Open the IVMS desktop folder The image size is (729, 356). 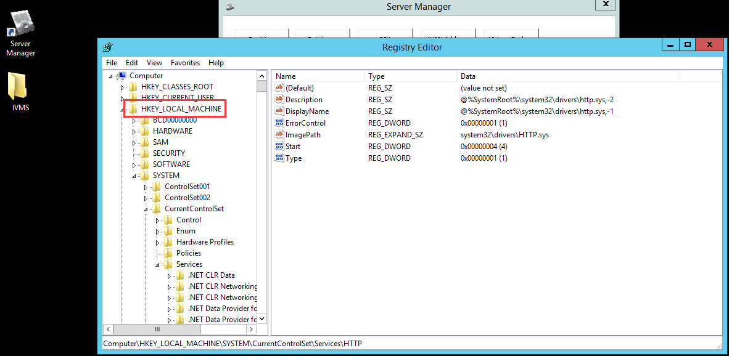click(20, 92)
